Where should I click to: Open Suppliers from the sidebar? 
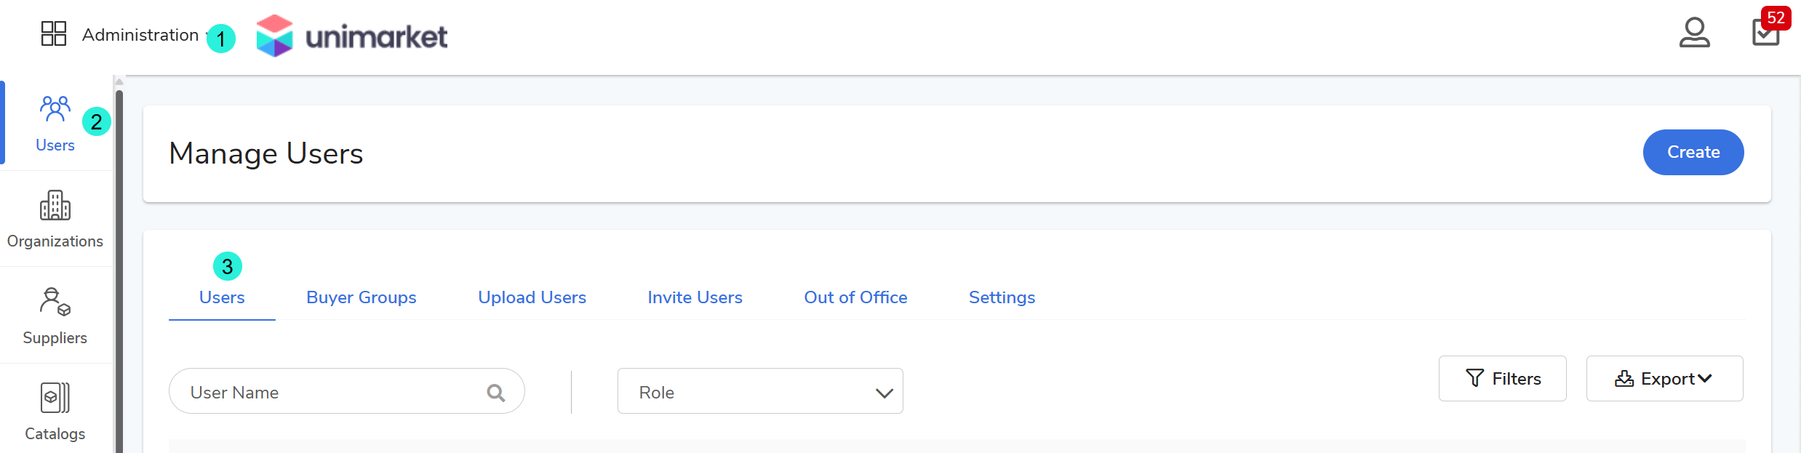(55, 316)
